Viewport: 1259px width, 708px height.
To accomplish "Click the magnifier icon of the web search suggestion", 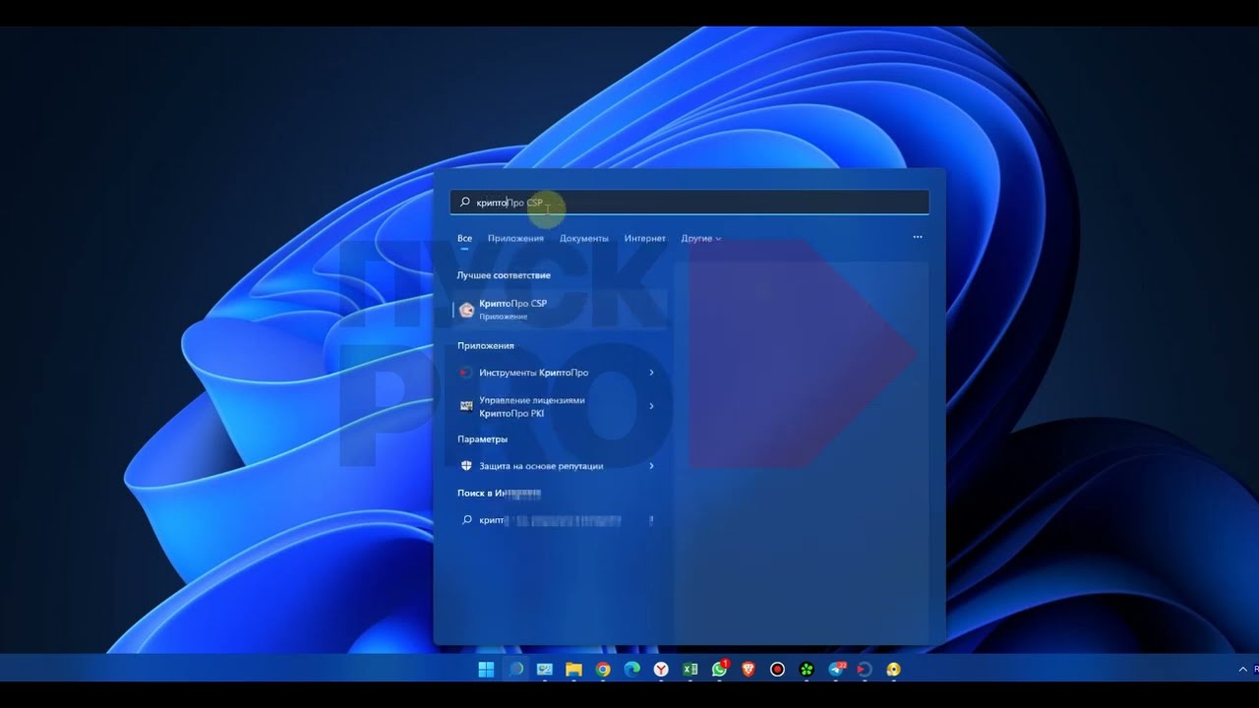I will pos(467,520).
